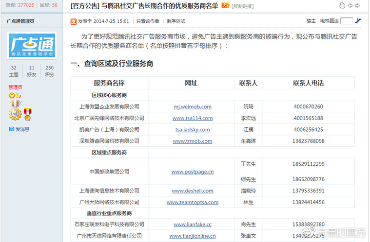Click the print icon at top right

[x=342, y=5]
